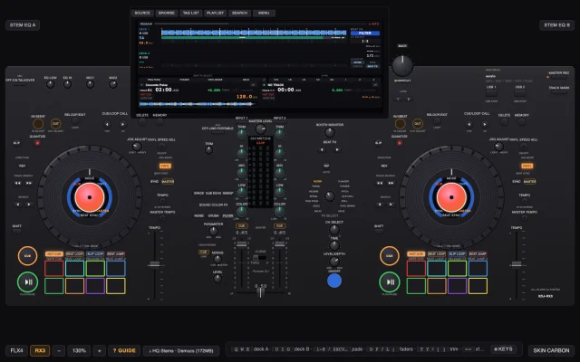Toggle SLIP mode on deck A
This screenshot has width=580, height=362.
pos(16,143)
